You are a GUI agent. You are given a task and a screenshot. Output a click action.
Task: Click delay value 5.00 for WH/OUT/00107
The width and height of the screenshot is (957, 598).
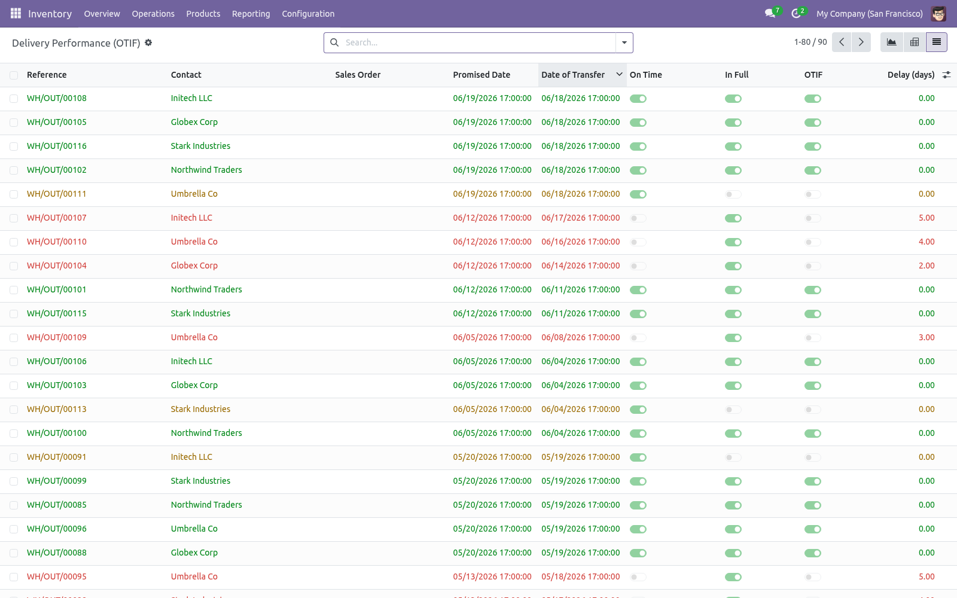click(x=926, y=218)
